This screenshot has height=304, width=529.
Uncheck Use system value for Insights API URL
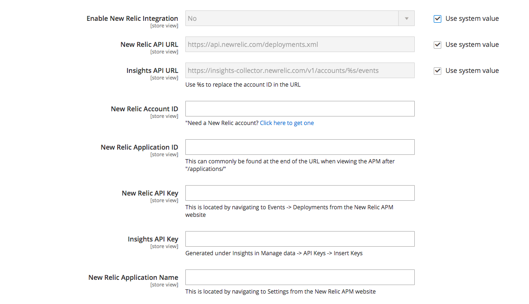pos(437,71)
